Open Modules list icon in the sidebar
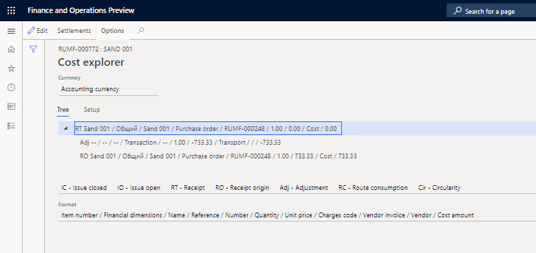536x253 pixels. pyautogui.click(x=11, y=126)
